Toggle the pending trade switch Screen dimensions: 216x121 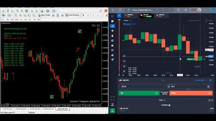click(x=211, y=80)
